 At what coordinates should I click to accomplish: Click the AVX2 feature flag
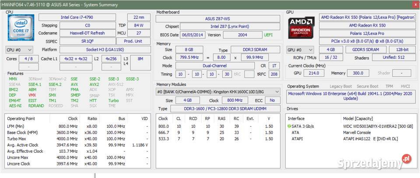[94, 85]
